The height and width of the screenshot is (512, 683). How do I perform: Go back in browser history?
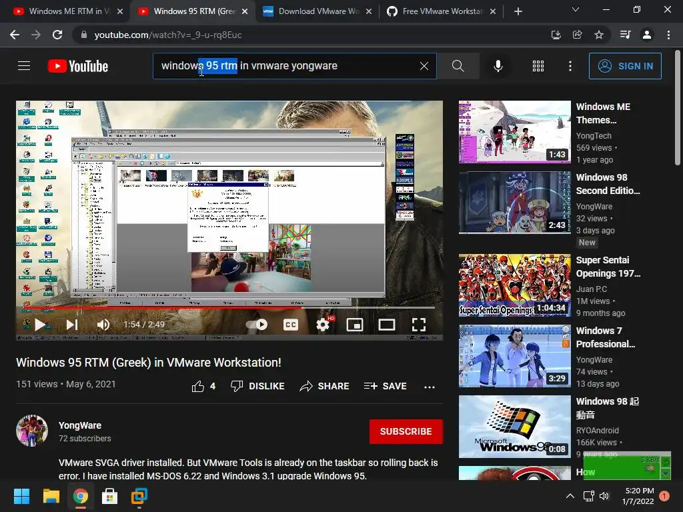point(15,35)
